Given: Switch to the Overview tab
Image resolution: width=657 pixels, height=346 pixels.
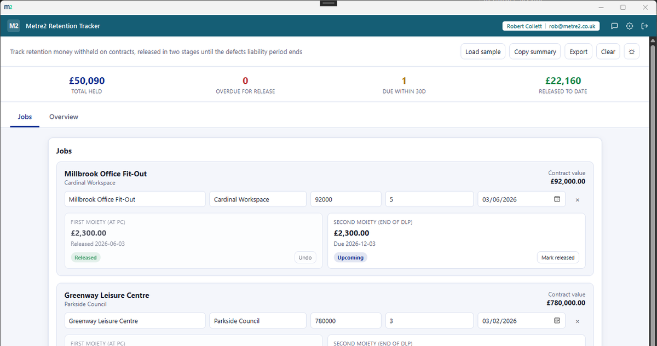Looking at the screenshot, I should [64, 117].
